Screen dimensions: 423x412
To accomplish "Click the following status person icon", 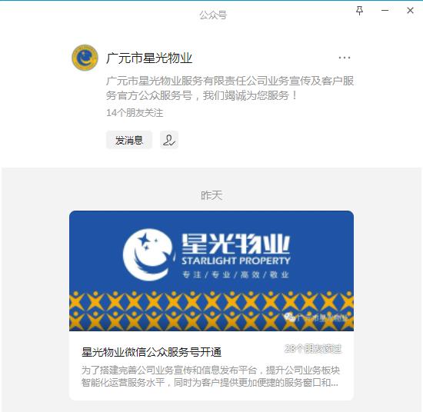I will pos(169,140).
